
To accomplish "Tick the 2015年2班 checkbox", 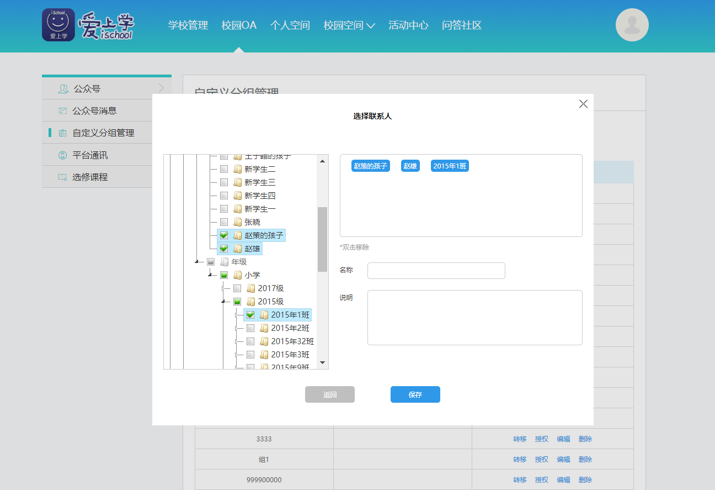I will [x=250, y=328].
